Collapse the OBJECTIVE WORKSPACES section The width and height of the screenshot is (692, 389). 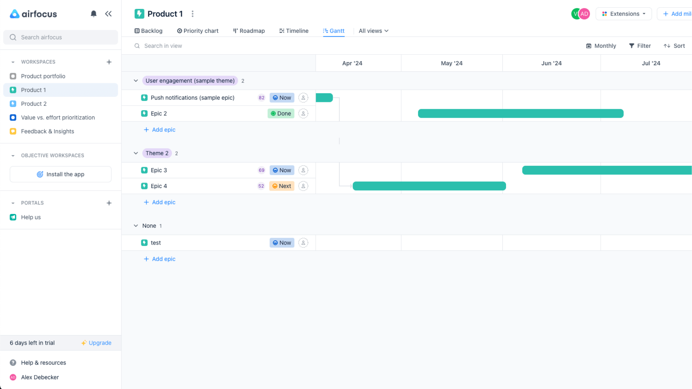(x=13, y=156)
